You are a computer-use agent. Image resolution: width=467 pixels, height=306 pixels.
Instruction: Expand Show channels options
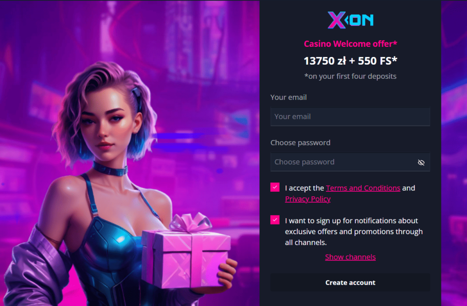point(350,257)
